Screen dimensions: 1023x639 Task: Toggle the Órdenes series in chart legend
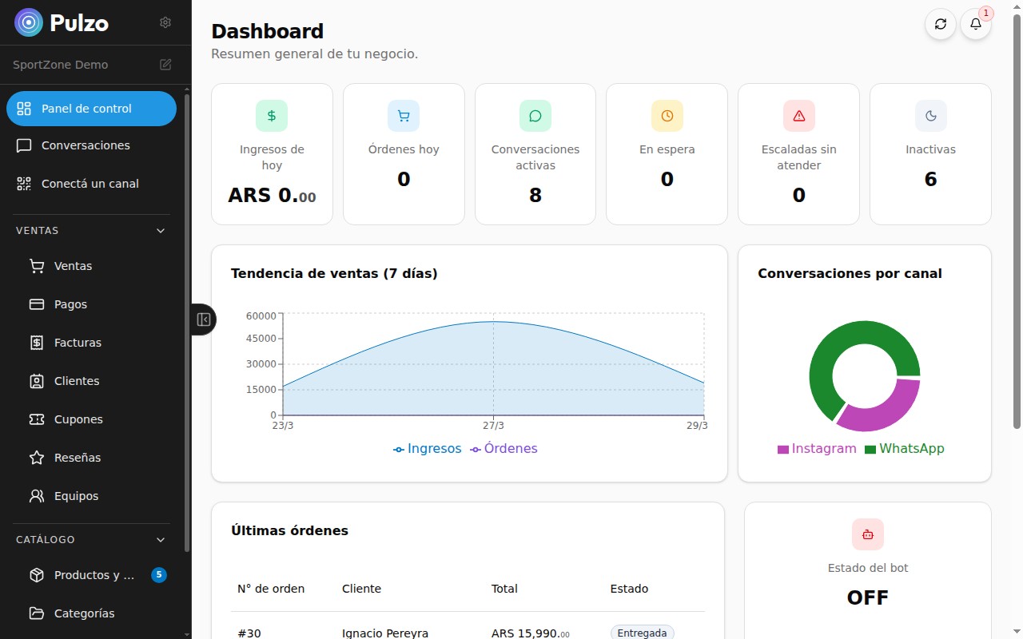504,449
